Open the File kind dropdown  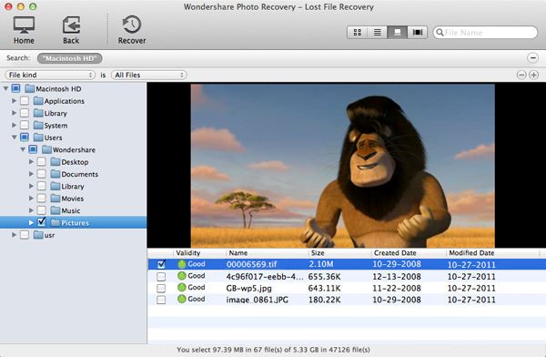point(50,75)
